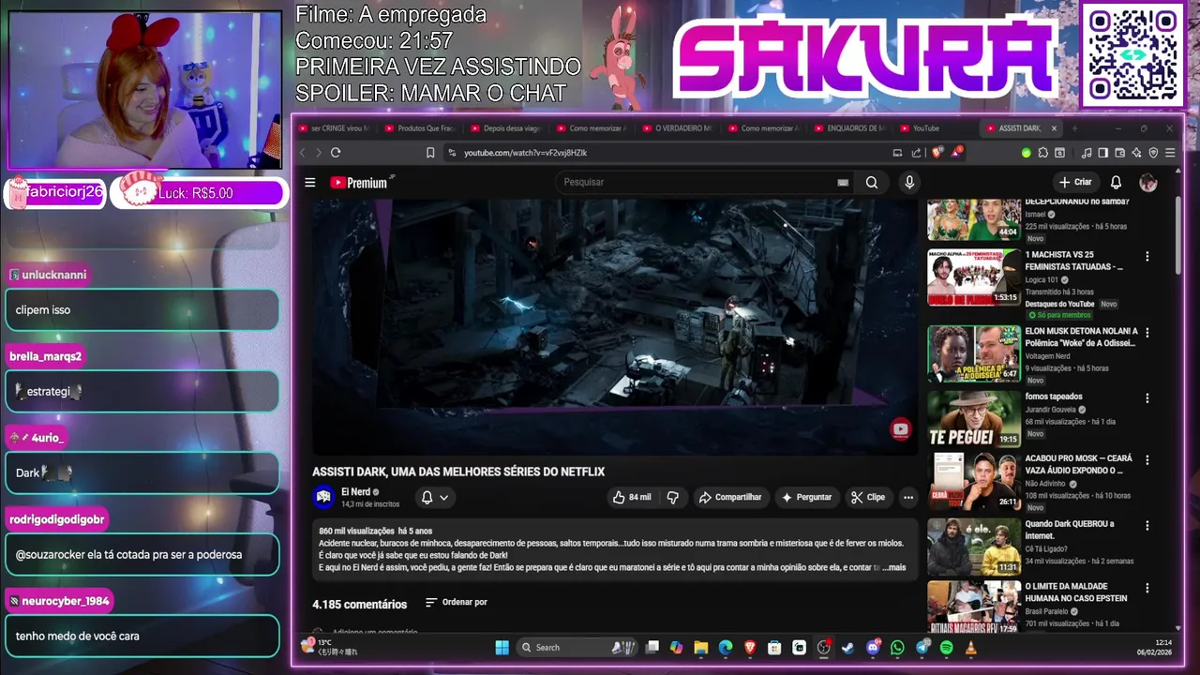Open the Brave playlist music note icon

[x=1087, y=153]
